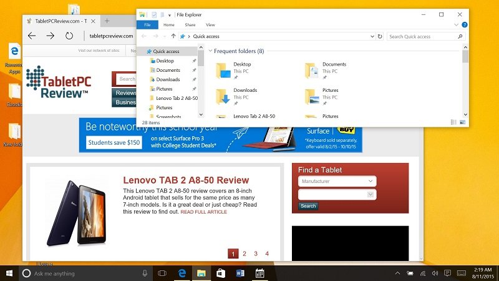Show hidden system tray icons
Screen dimensions: 499x281
(397, 274)
